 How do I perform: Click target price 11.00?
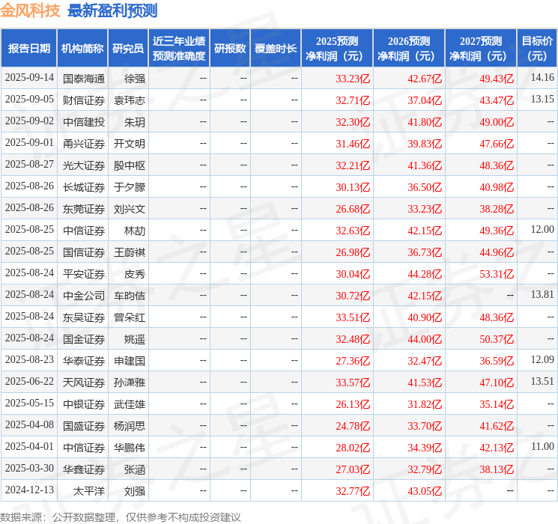[x=542, y=446]
